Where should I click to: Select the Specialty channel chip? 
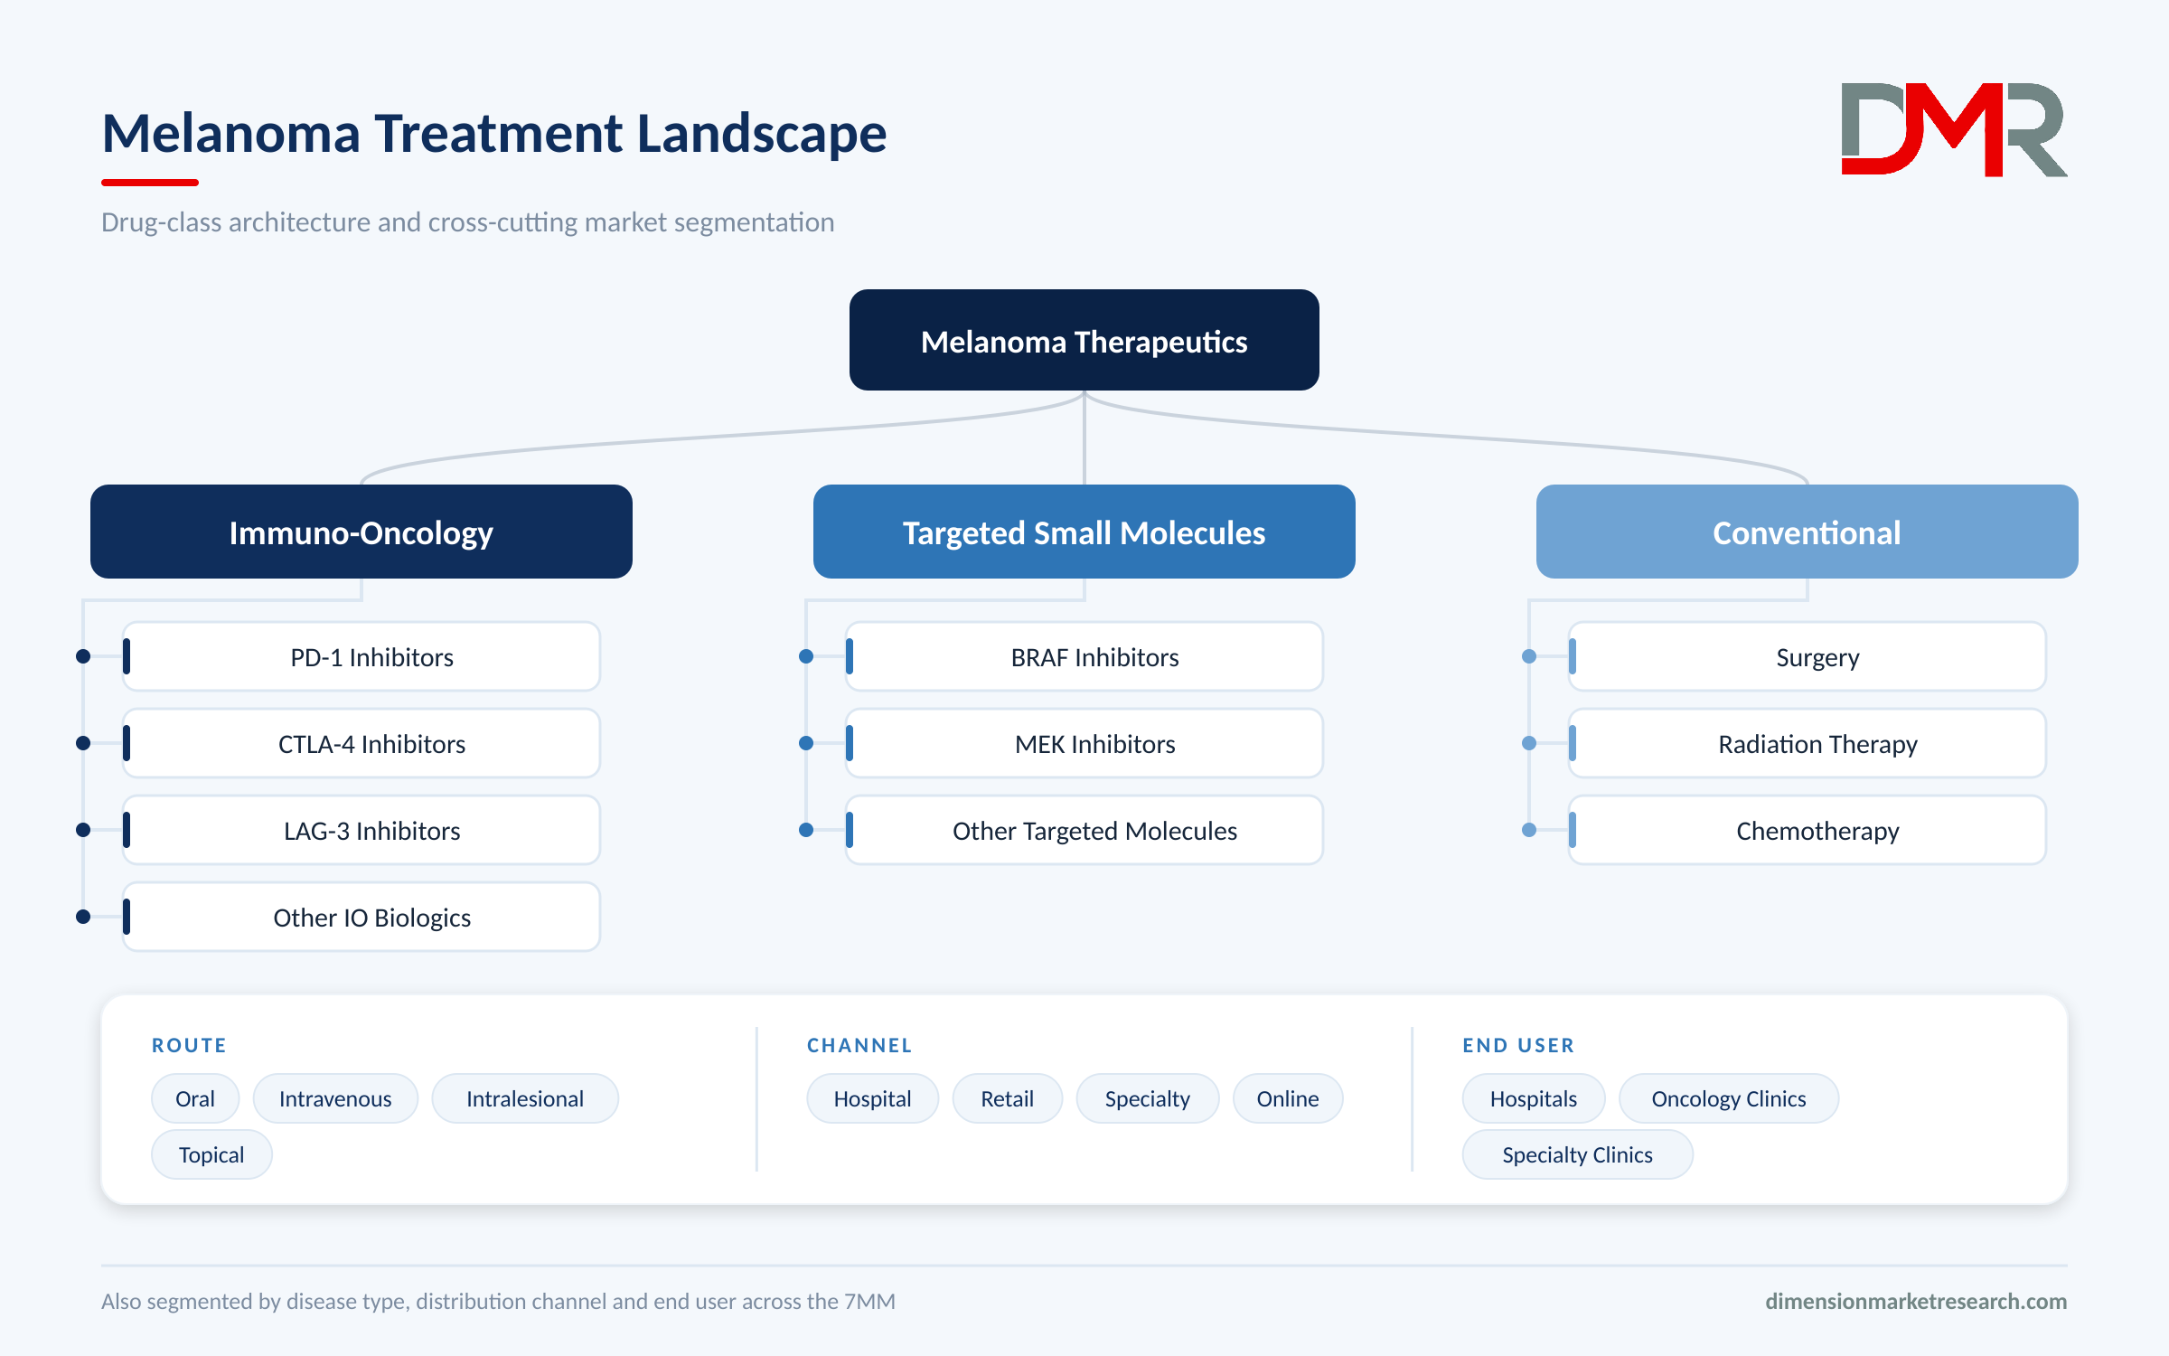tap(1148, 1098)
